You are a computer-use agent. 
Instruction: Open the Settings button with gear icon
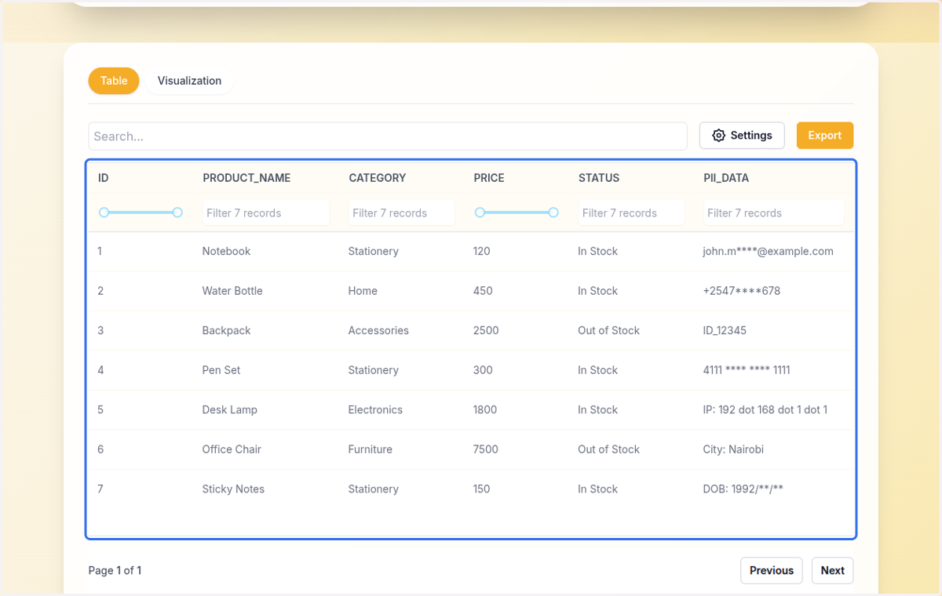pos(742,136)
